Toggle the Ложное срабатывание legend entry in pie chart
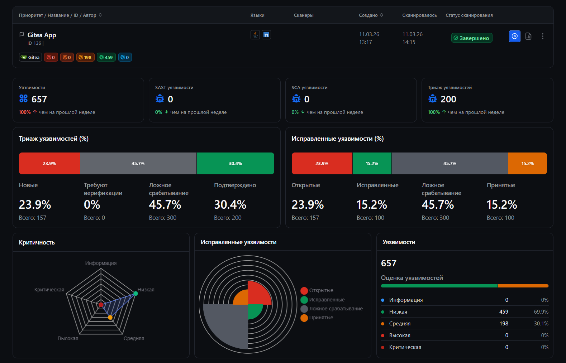The width and height of the screenshot is (566, 363). (332, 309)
